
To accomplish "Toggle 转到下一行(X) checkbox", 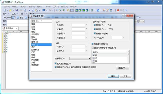I will [x=95, y=33].
